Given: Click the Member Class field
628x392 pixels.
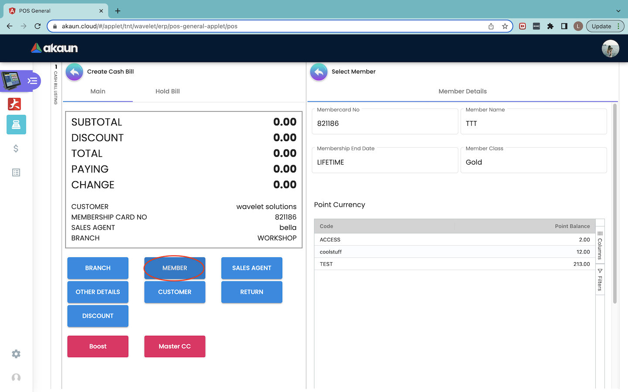Looking at the screenshot, I should tap(534, 160).
